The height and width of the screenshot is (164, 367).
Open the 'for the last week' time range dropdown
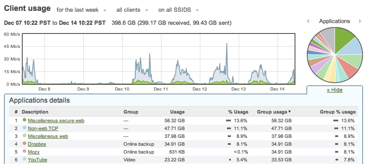[82, 10]
